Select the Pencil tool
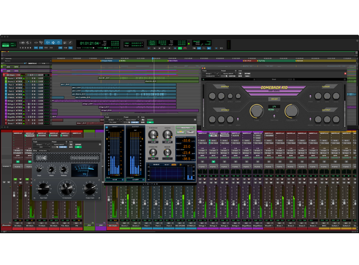The width and height of the screenshot is (359, 265). tap(70, 42)
